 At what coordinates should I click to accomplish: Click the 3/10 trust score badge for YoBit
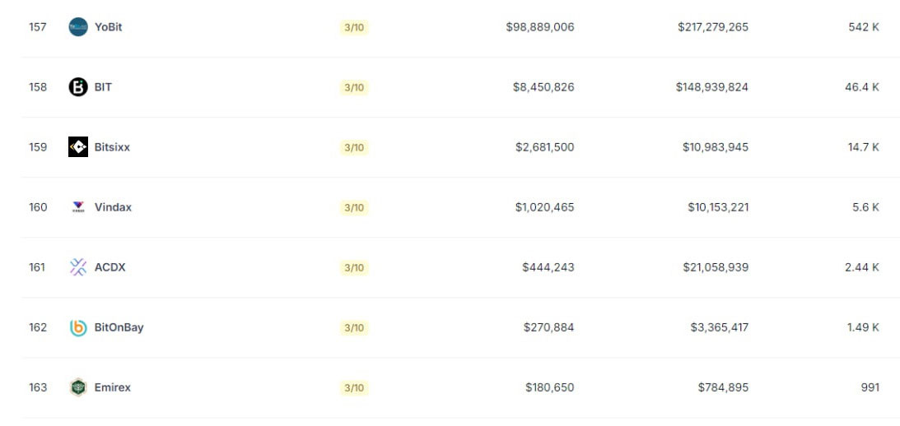coord(354,27)
